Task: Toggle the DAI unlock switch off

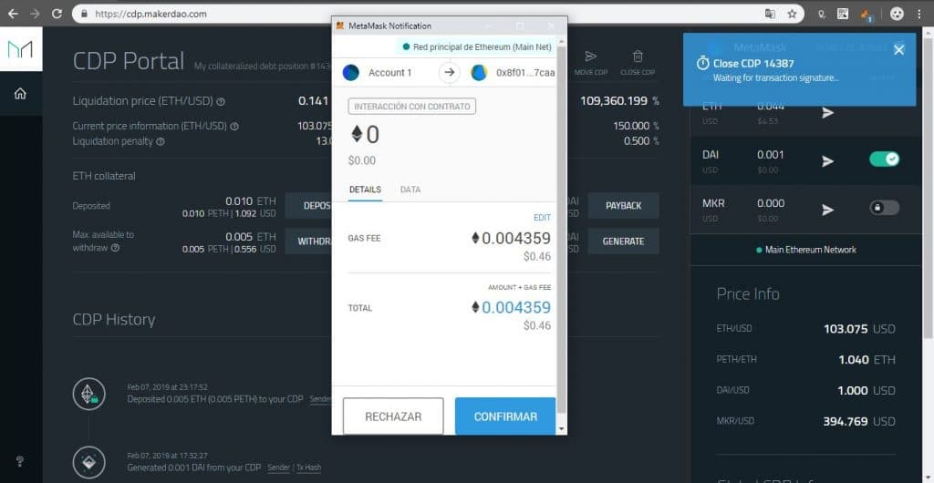Action: coord(885,159)
